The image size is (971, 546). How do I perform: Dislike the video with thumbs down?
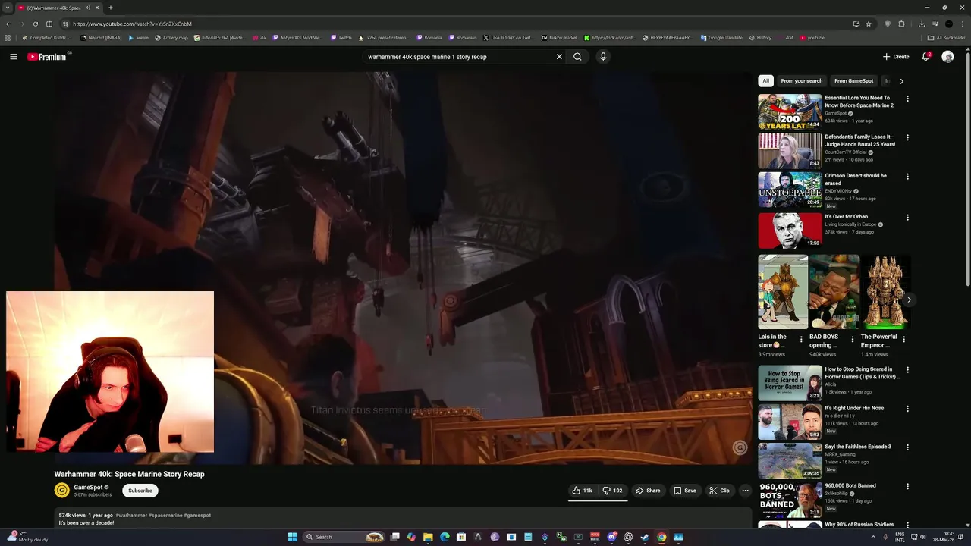[613, 491]
